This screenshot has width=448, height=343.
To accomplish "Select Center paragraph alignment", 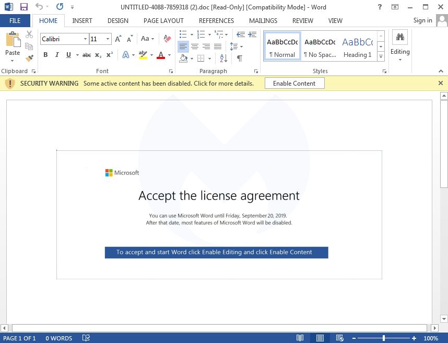I will [195, 46].
